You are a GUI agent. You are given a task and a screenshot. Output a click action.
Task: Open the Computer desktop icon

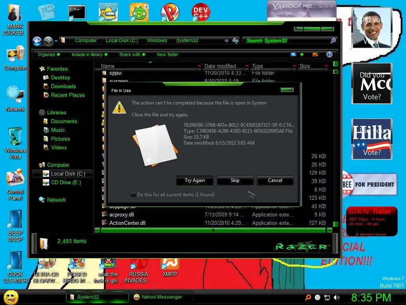15,58
